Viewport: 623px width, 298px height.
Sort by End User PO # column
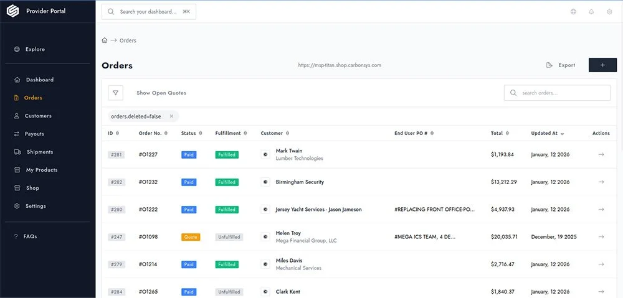coord(414,133)
